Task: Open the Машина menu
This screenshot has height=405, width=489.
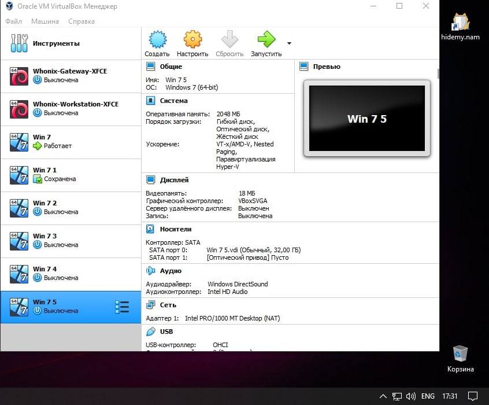Action: tap(45, 21)
